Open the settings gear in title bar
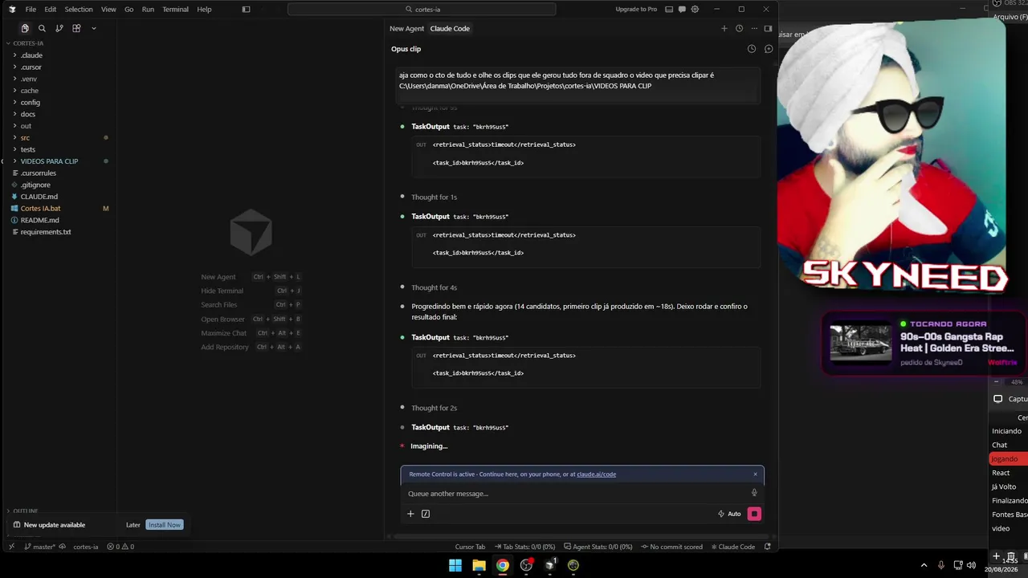1028x578 pixels. click(x=695, y=10)
